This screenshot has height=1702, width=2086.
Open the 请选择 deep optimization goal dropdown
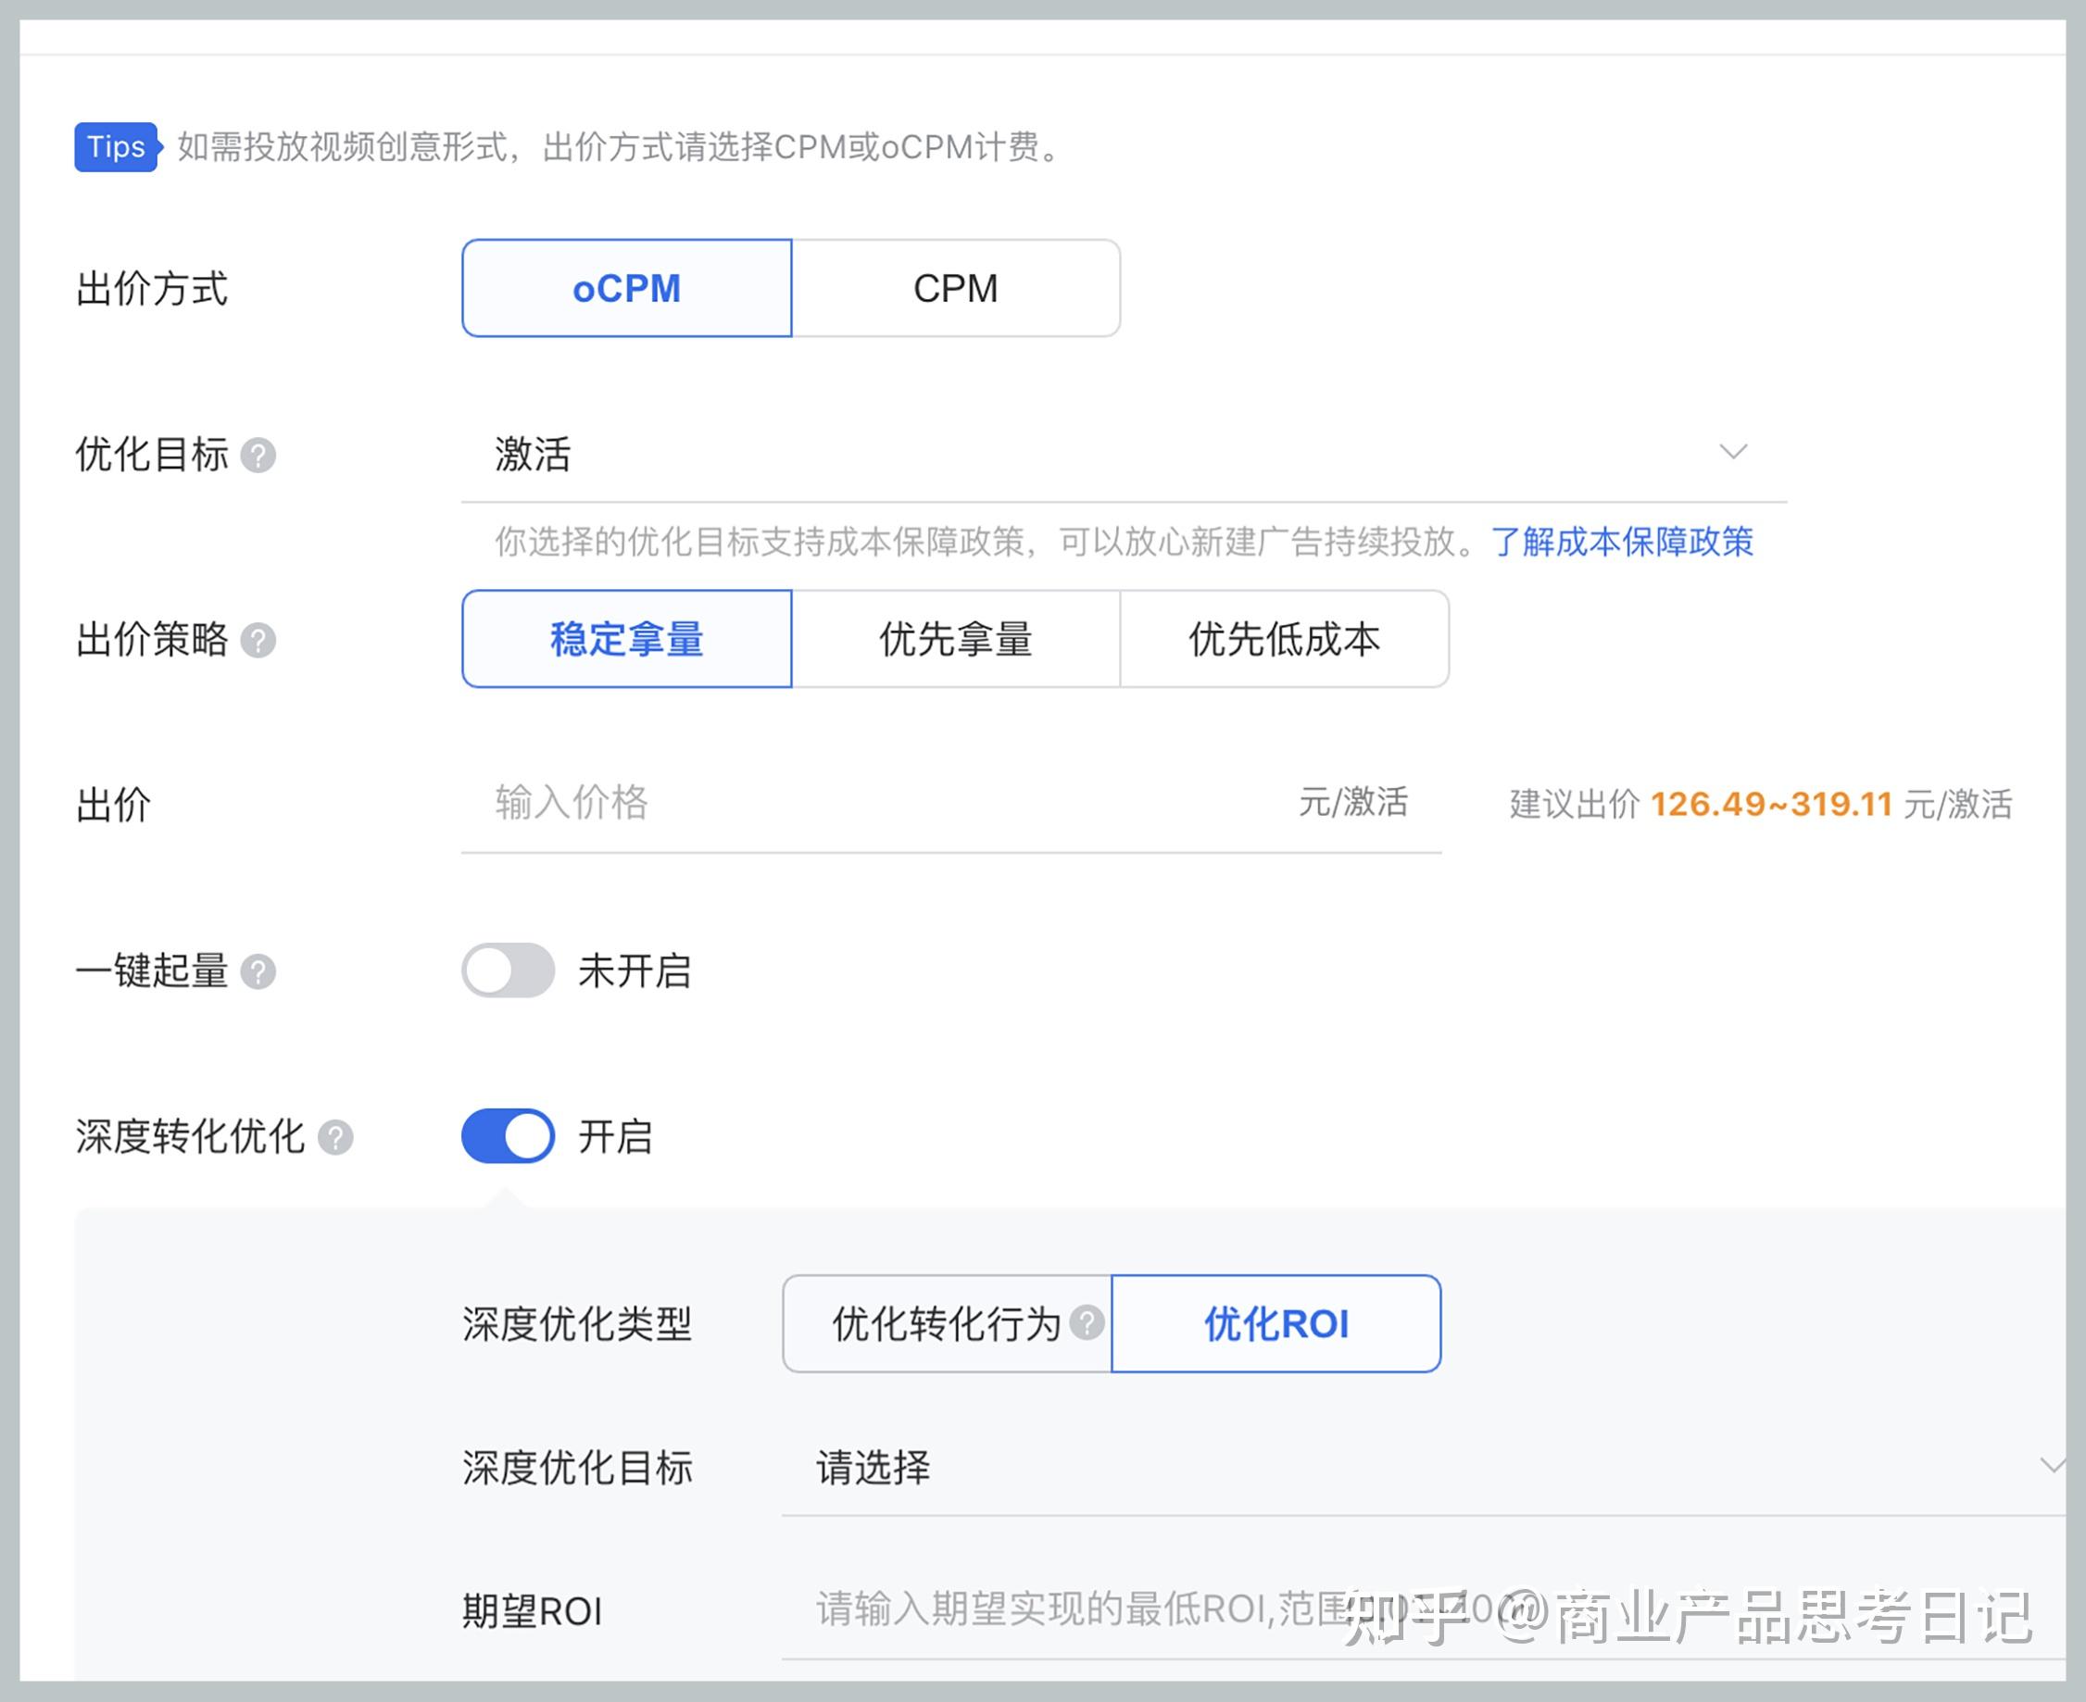tap(1177, 1468)
